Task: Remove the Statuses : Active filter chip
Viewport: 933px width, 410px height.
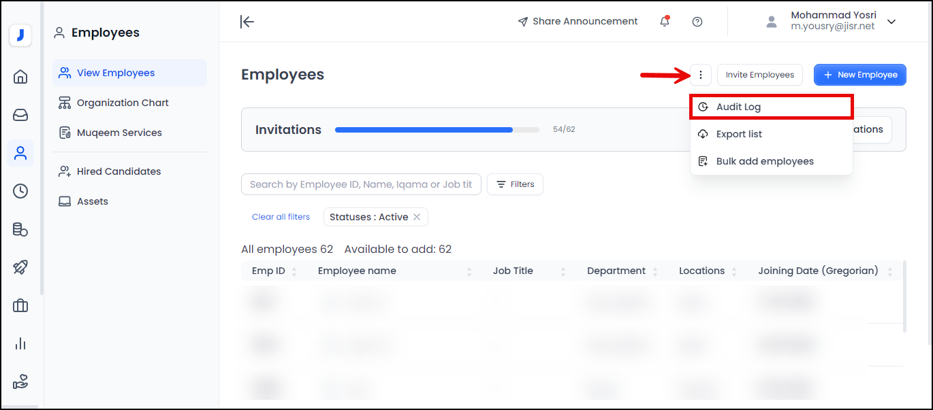Action: coord(417,217)
